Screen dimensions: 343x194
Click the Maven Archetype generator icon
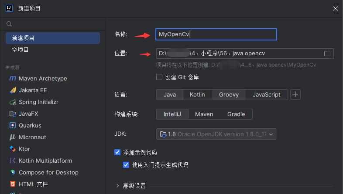(x=13, y=78)
